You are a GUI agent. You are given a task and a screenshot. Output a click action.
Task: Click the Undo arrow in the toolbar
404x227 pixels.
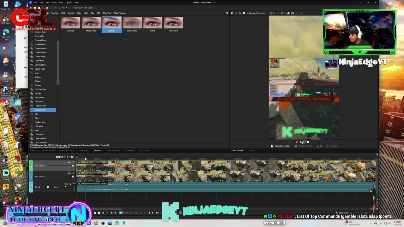point(63,8)
